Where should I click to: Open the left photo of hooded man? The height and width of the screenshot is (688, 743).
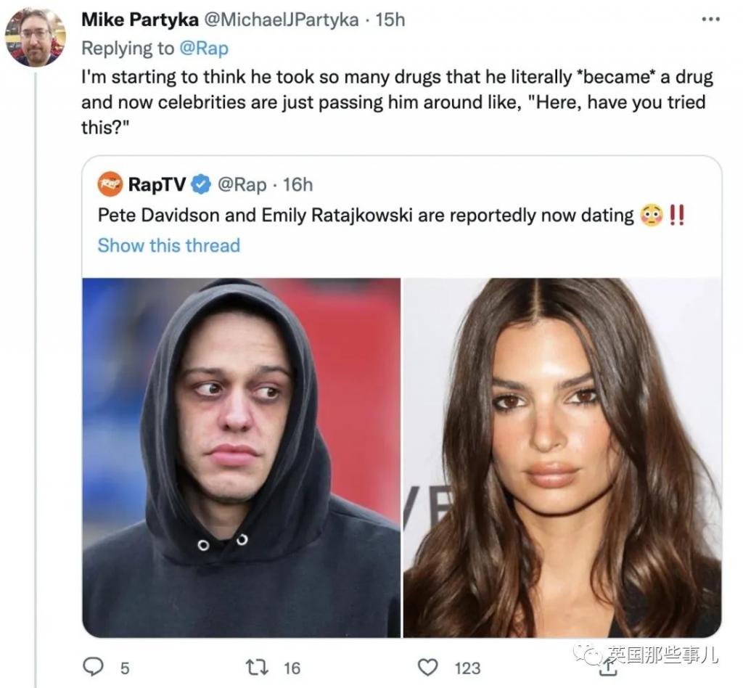[241, 457]
